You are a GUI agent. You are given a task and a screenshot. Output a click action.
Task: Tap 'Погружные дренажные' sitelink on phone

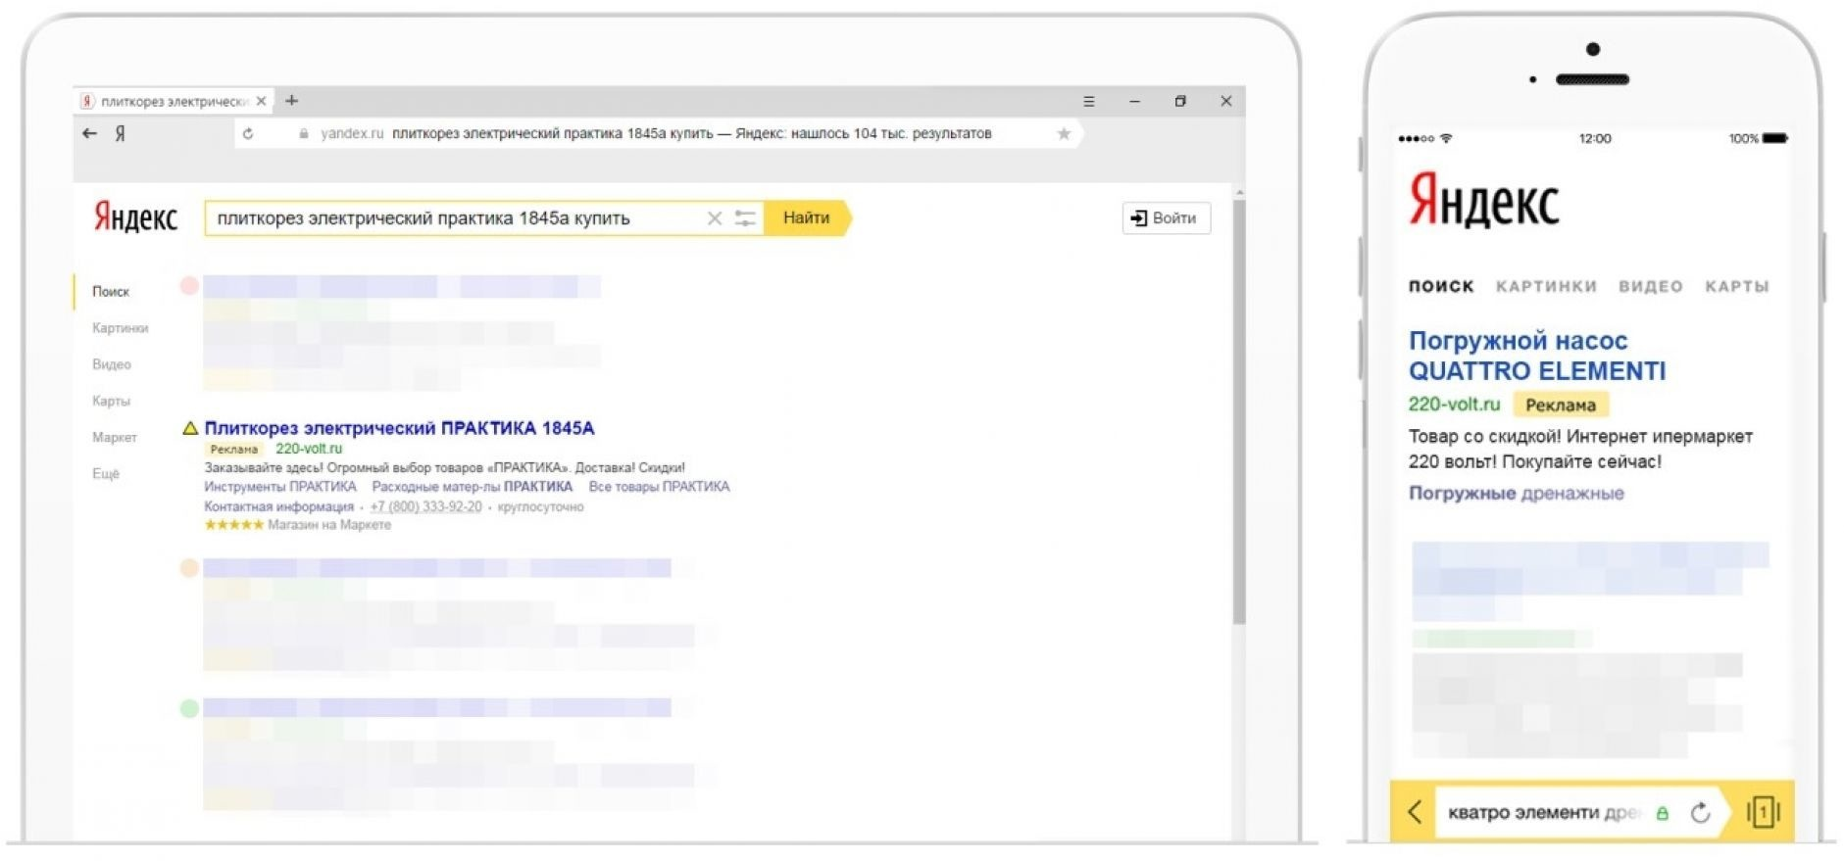[x=1517, y=493]
